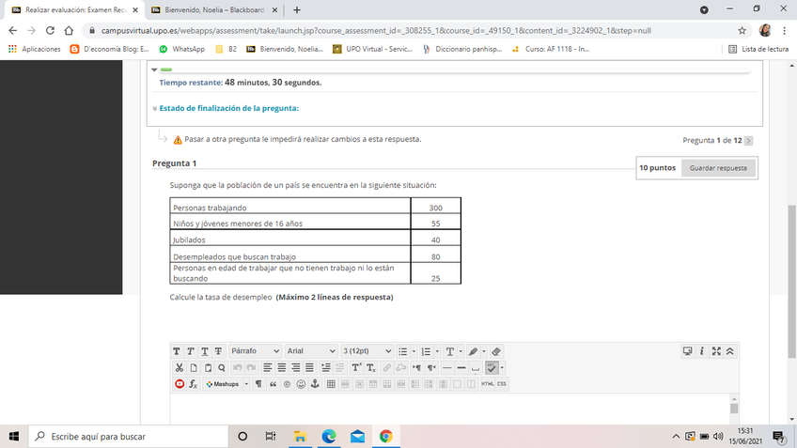Open the Párrafo format dropdown

pyautogui.click(x=255, y=350)
